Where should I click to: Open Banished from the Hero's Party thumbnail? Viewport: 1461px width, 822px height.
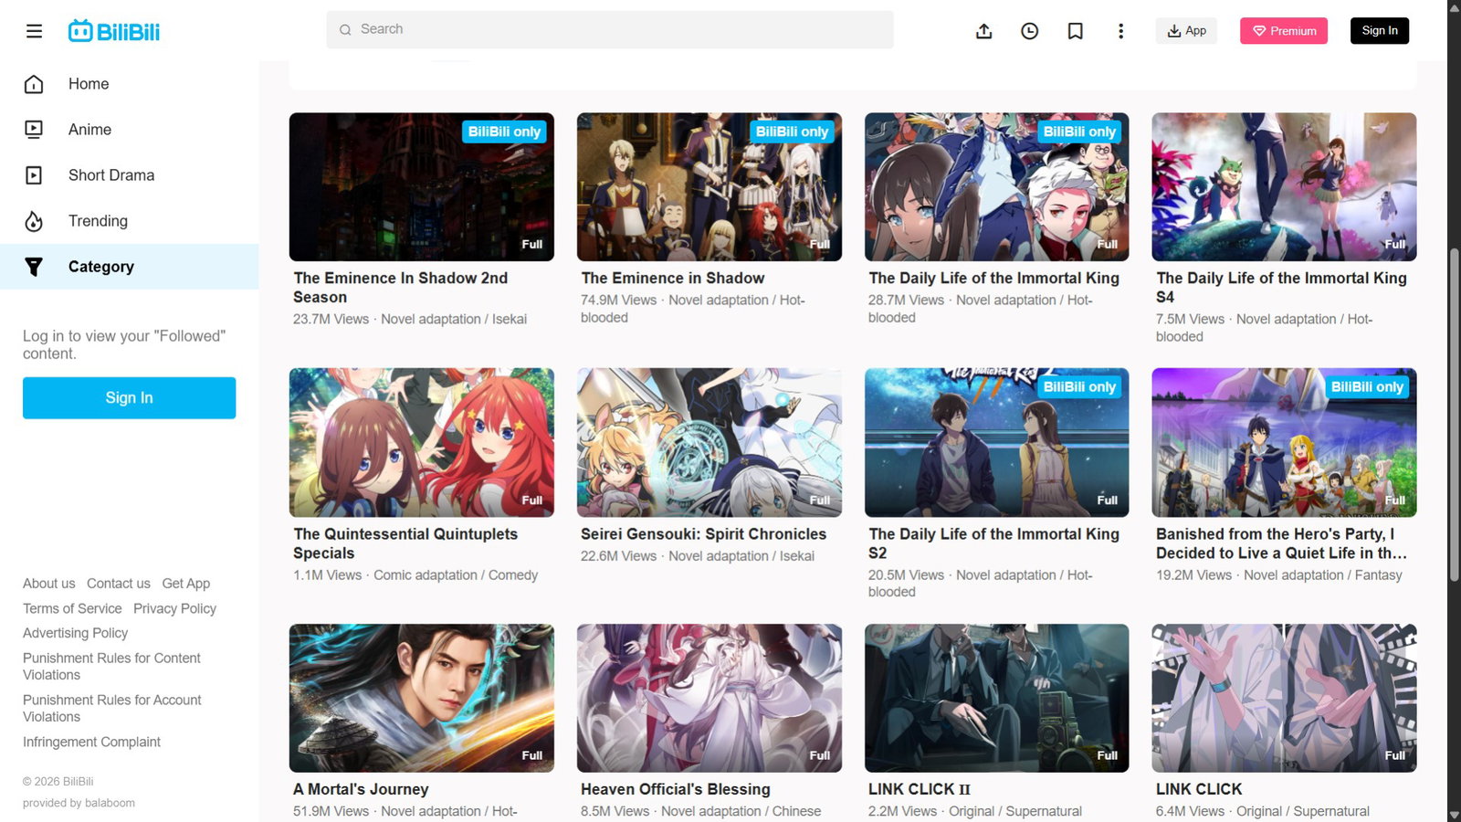pos(1285,443)
